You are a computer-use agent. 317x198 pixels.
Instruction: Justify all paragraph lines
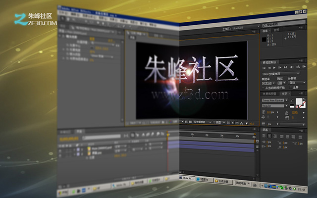[x=300, y=137]
